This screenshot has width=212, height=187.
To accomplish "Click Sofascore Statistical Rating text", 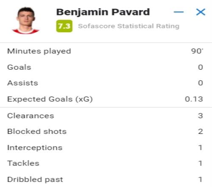I will click(128, 26).
